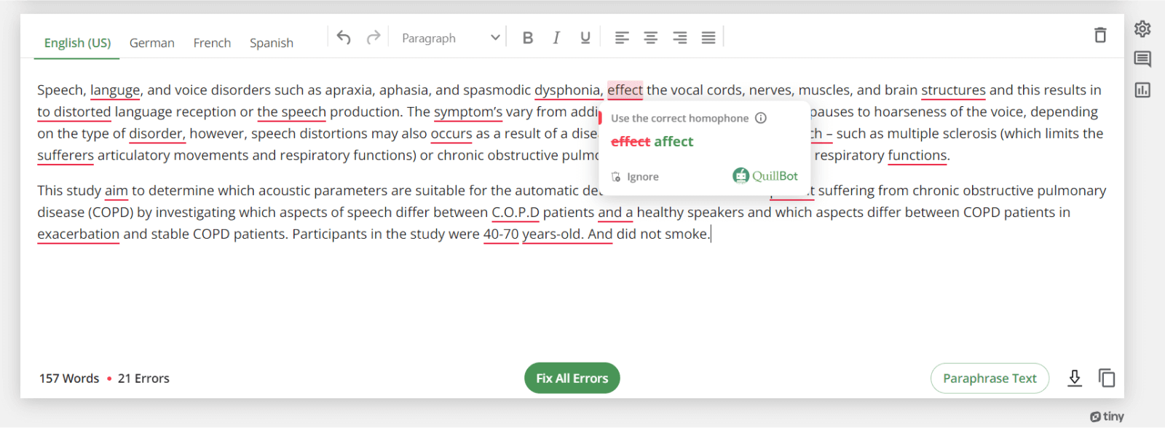Toggle bold formatting

tap(528, 38)
